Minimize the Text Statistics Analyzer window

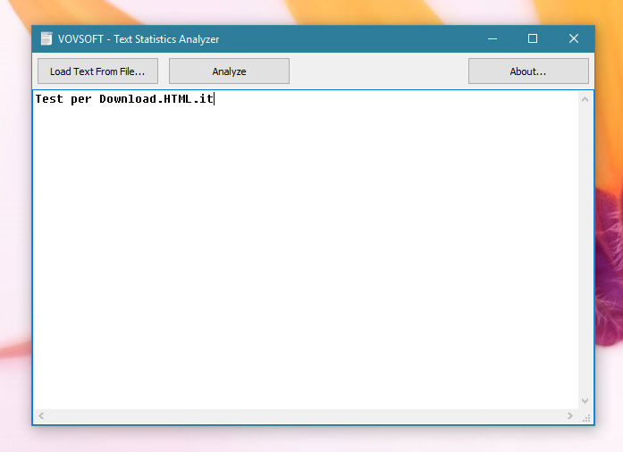(x=492, y=38)
